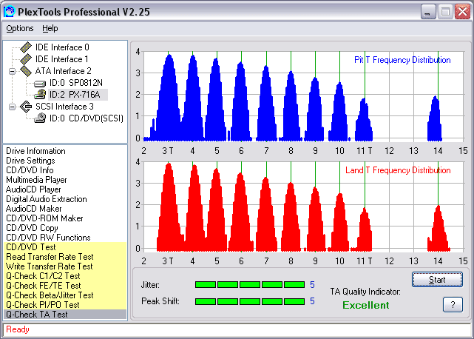Collapse the ATA Interface 2 tree node
Viewport: 474px width, 339px height.
pos(12,72)
